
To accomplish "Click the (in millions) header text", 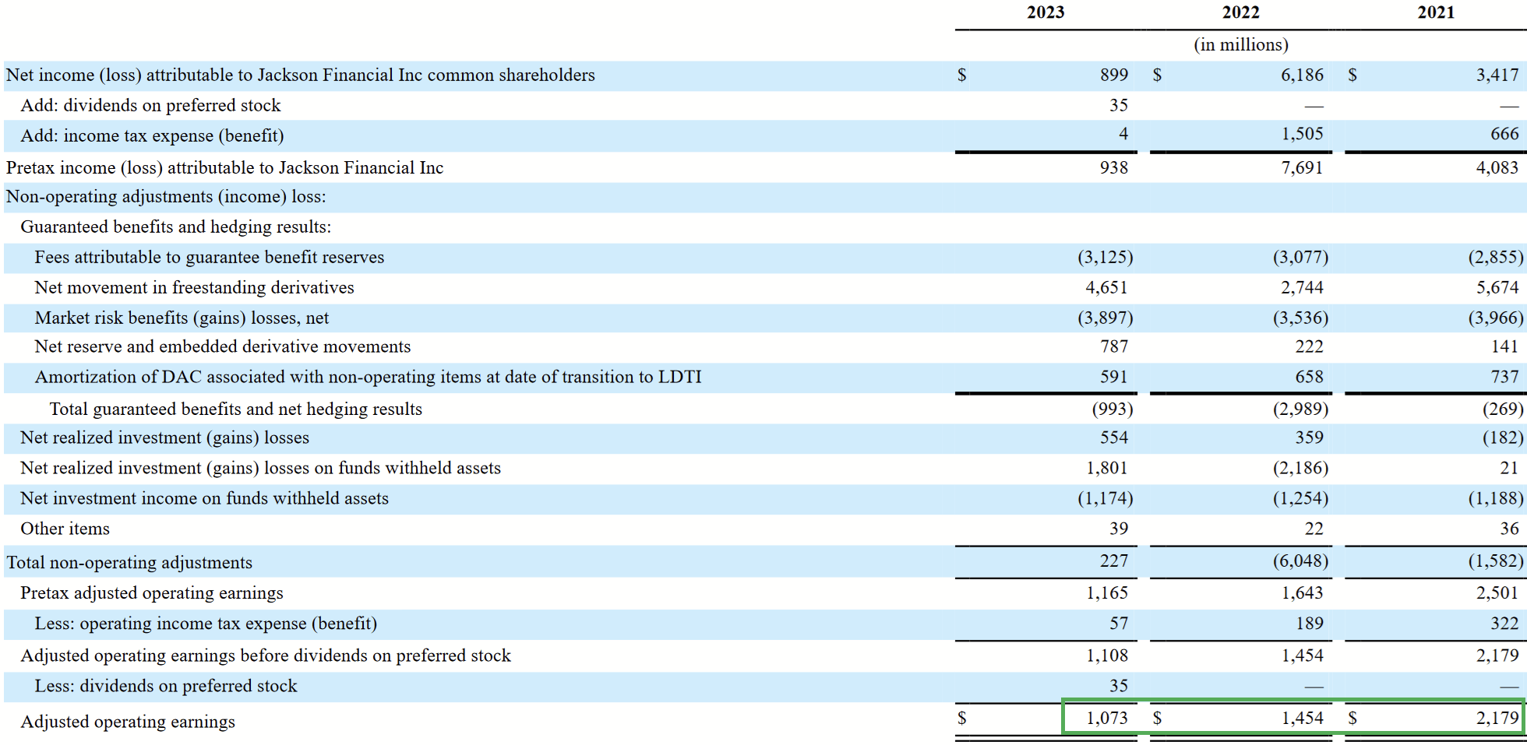I will tap(1240, 44).
